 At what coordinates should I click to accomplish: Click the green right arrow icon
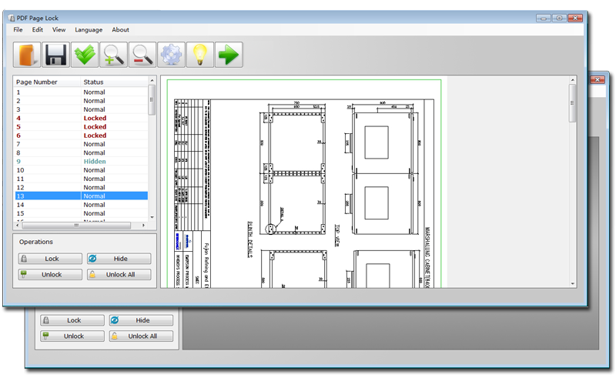pyautogui.click(x=229, y=55)
